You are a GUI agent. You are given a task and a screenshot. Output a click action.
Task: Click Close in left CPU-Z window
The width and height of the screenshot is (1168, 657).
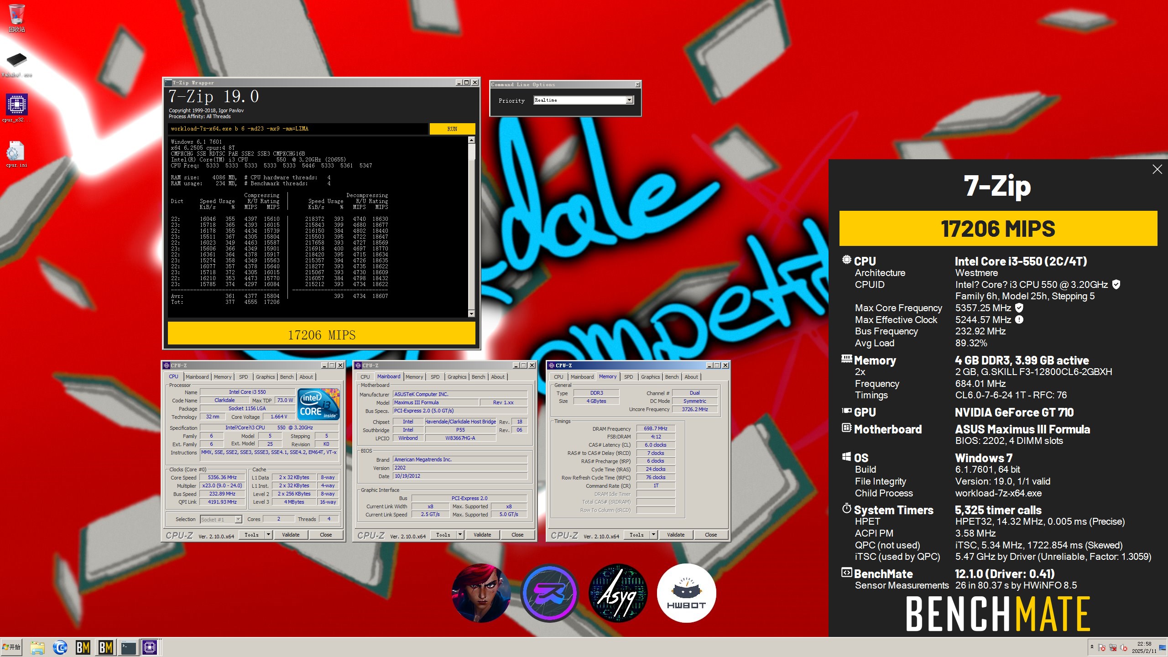point(326,535)
